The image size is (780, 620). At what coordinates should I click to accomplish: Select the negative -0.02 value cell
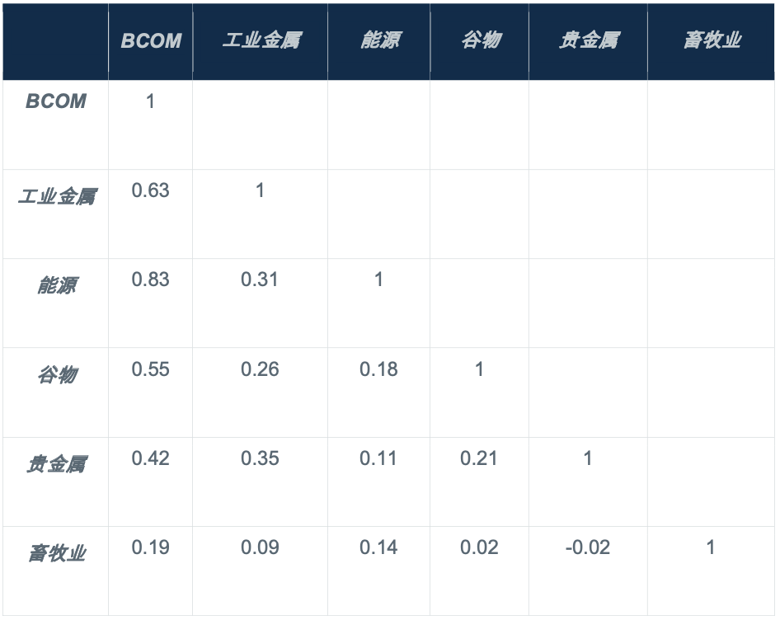(587, 547)
